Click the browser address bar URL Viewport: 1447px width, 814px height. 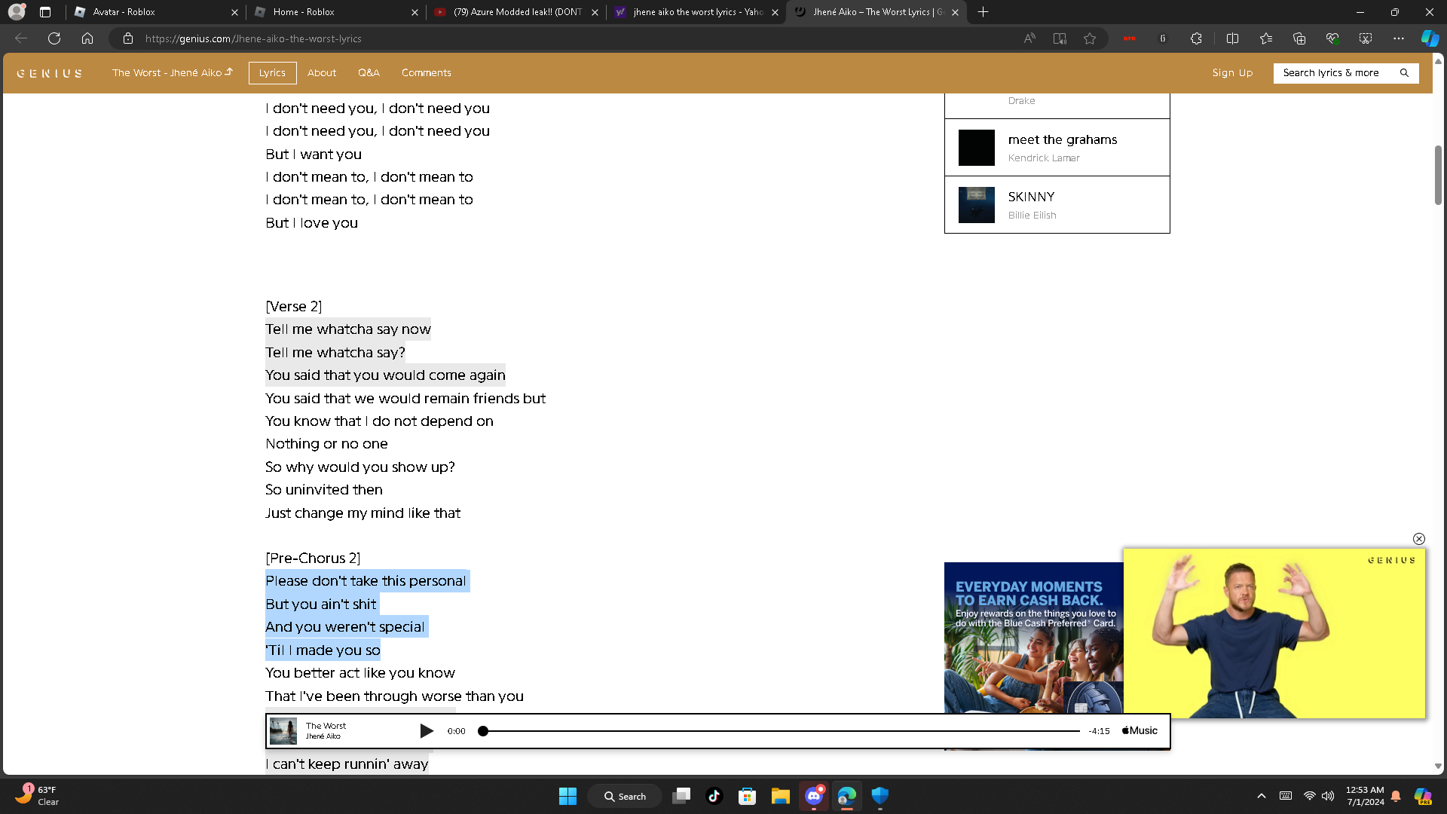tap(253, 38)
